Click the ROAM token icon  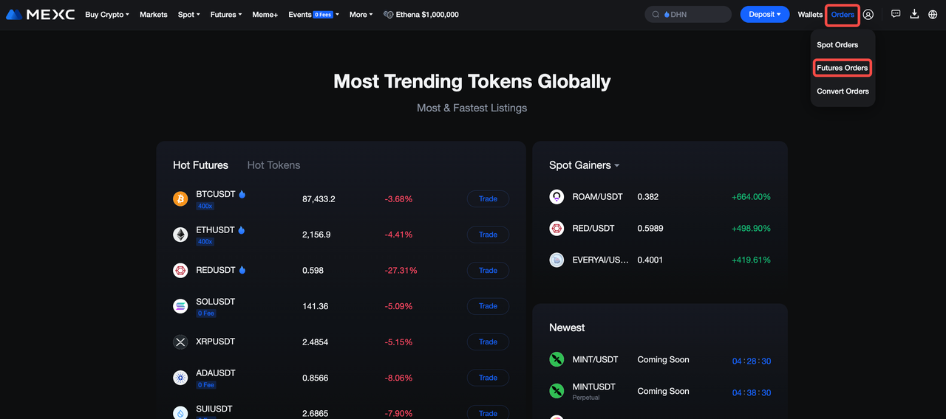tap(557, 197)
